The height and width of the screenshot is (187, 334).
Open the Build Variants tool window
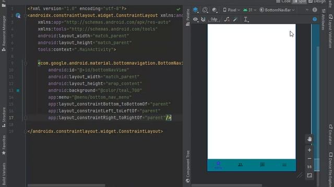[4, 174]
